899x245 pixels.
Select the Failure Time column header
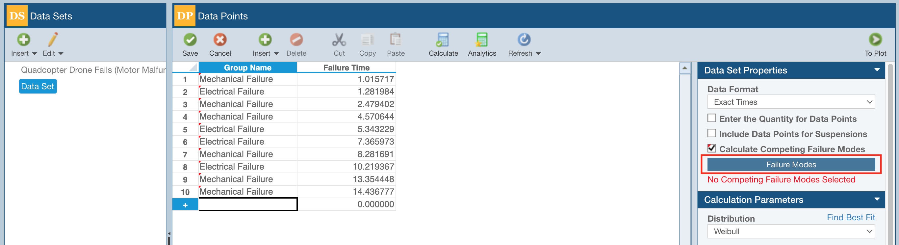point(346,68)
